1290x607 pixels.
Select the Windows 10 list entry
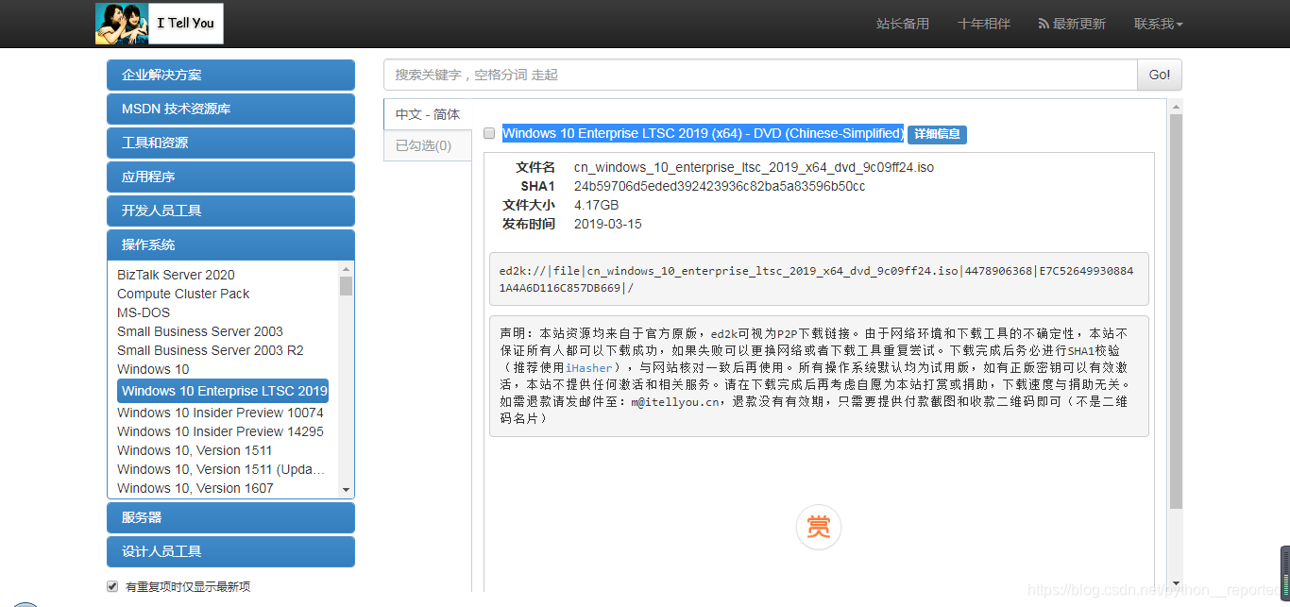tap(153, 369)
